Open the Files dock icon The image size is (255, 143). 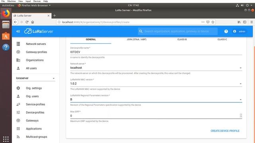[6, 25]
